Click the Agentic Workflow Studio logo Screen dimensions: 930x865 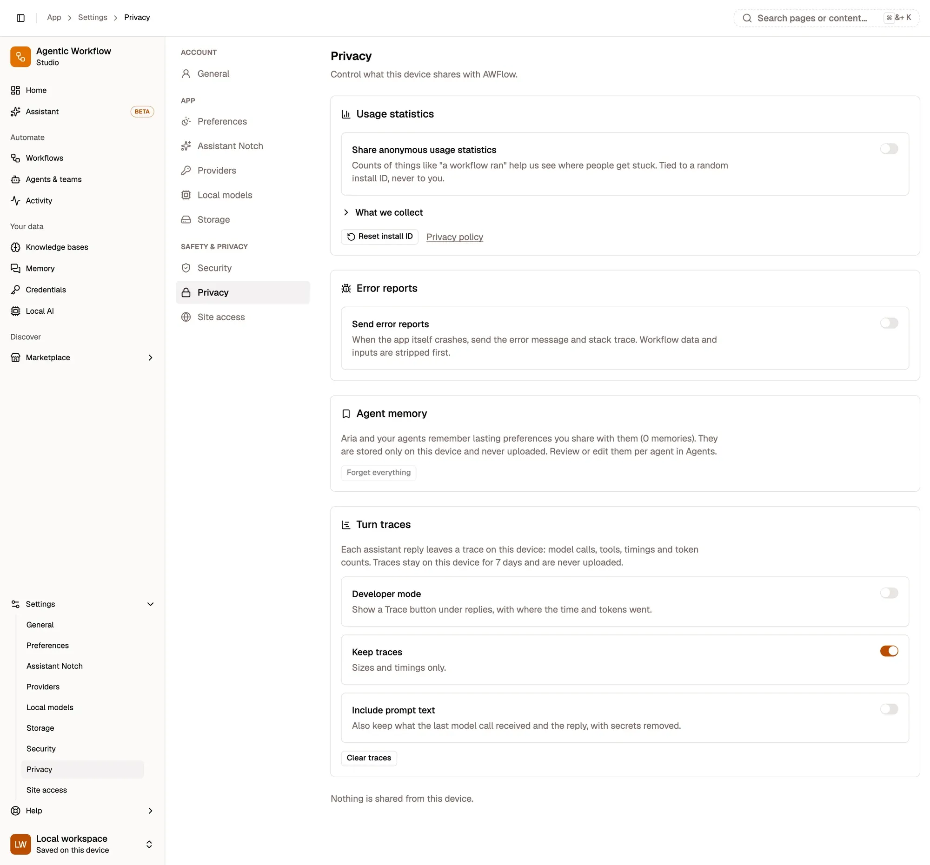coord(20,57)
